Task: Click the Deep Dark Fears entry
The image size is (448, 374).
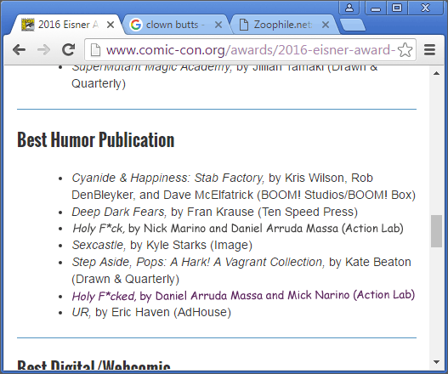Action: (214, 212)
